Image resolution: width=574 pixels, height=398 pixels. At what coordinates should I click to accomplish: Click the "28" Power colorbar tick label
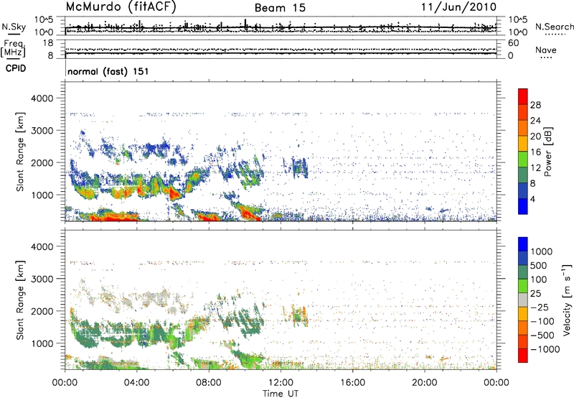click(535, 105)
